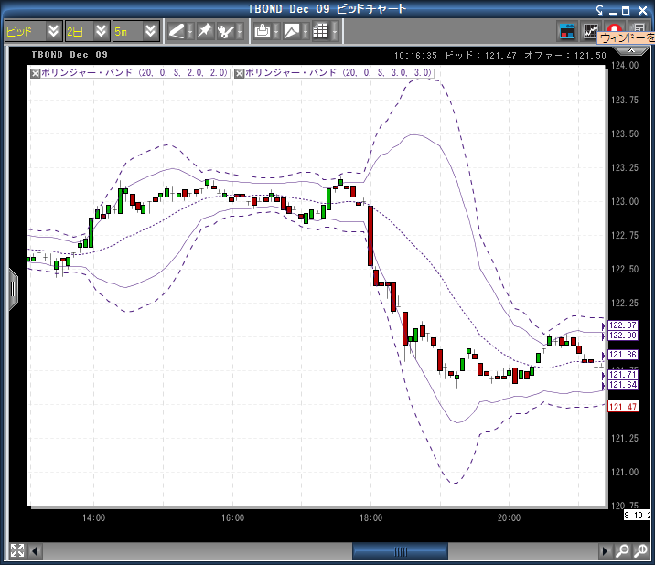
Task: Zoom in using the plus magnifier
Action: click(x=642, y=551)
